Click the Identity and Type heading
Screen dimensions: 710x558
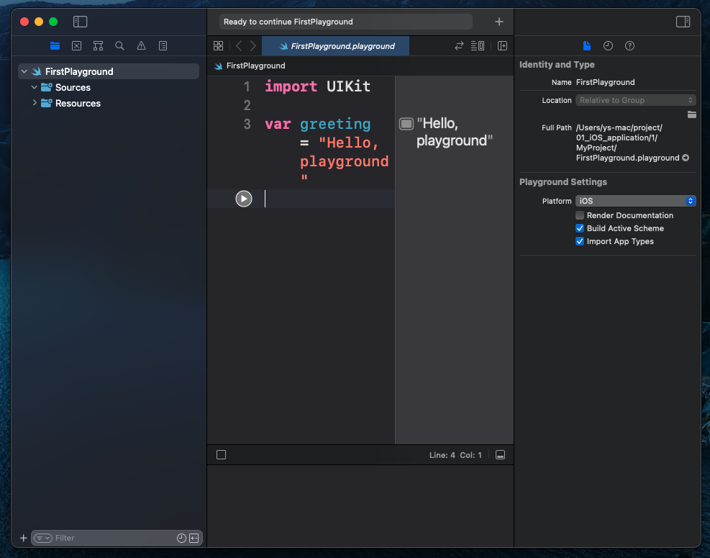pos(557,64)
